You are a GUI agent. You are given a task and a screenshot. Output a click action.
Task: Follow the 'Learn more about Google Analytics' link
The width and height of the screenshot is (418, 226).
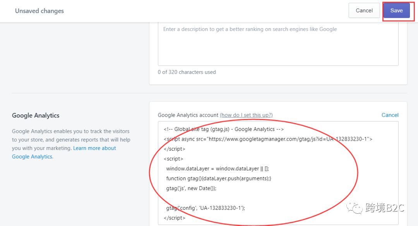pos(94,148)
